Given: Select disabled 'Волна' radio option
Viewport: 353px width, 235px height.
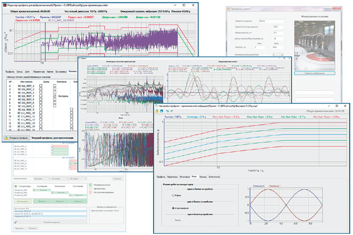Looking at the screenshot, I should 173,220.
